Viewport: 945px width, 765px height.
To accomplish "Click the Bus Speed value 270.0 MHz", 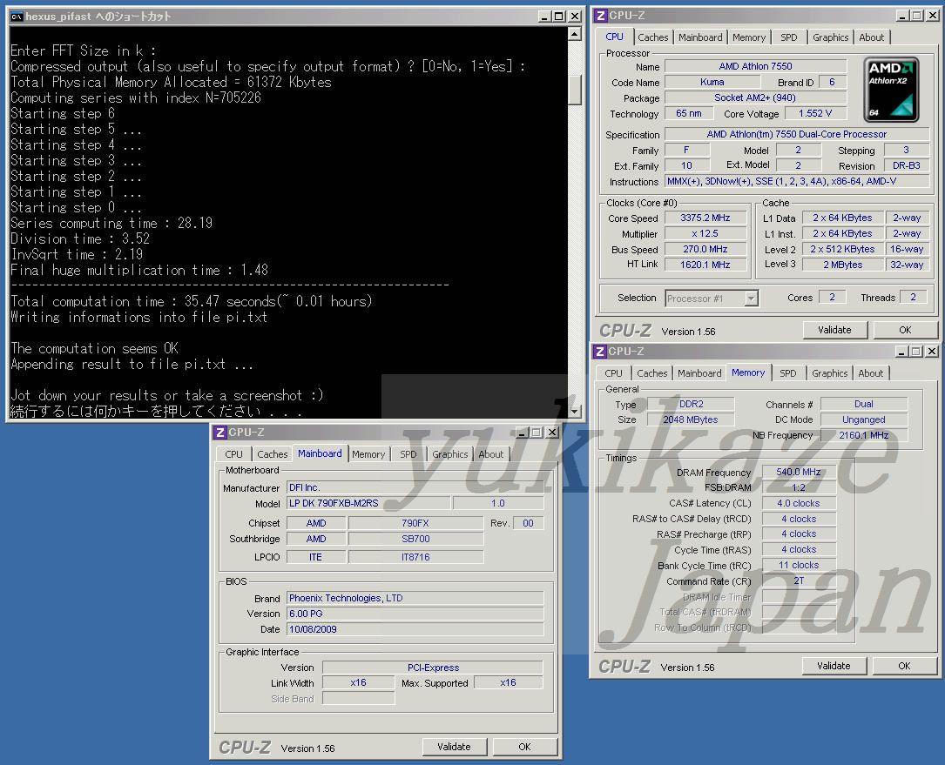I will 705,250.
